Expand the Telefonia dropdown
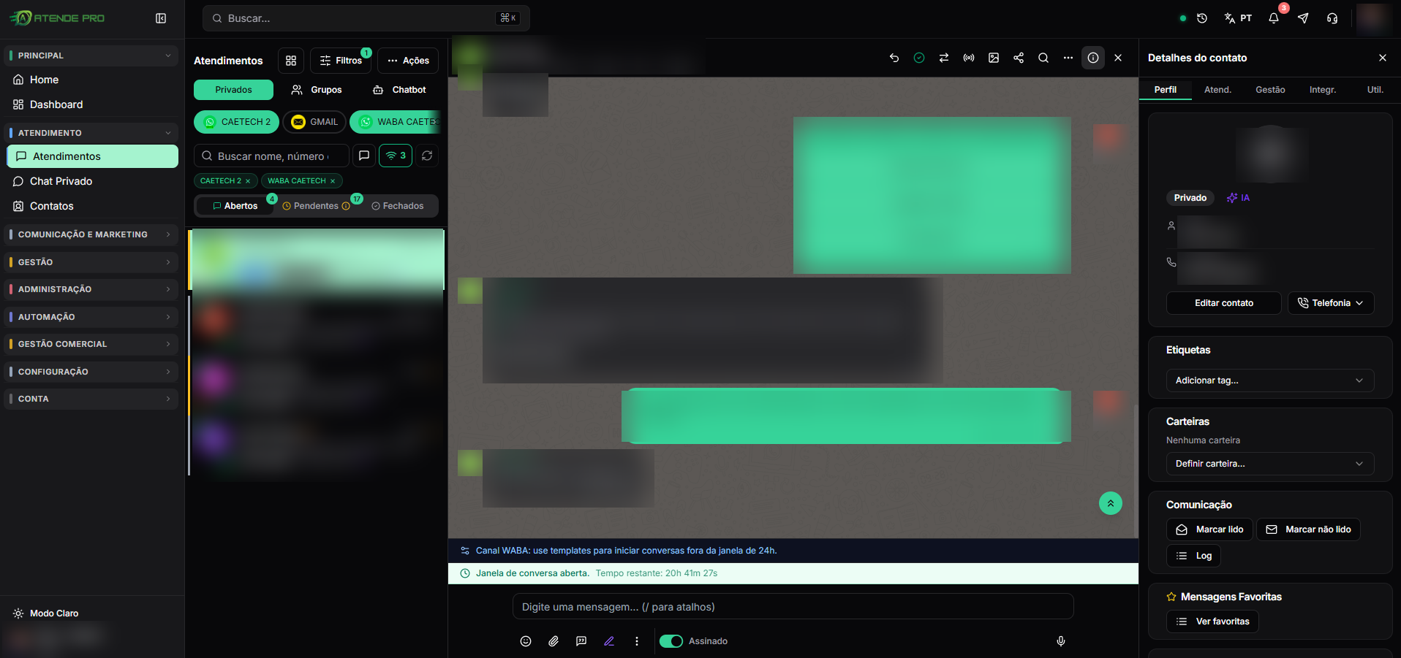Viewport: 1401px width, 658px height. pos(1331,303)
